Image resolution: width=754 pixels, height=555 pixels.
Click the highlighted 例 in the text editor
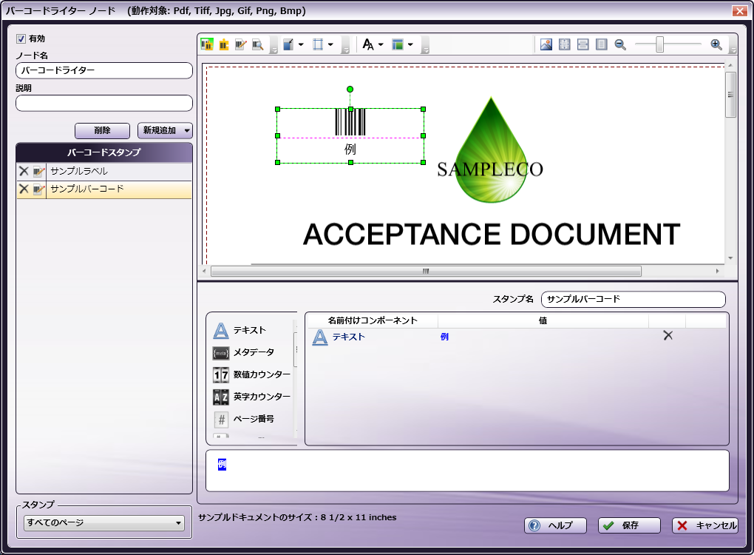pos(222,465)
